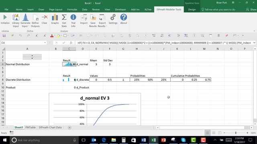257x144 pixels.
Task: Open the Formulas tab
Action: point(72,10)
